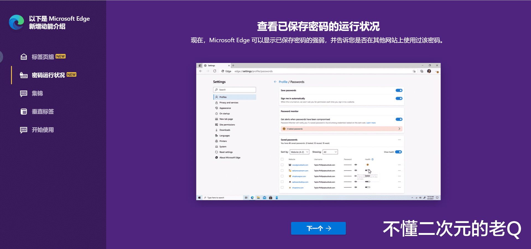Viewport: 531px width, 249px height.
Task: Open the 标签页组 section in sidebar
Action: [x=43, y=57]
